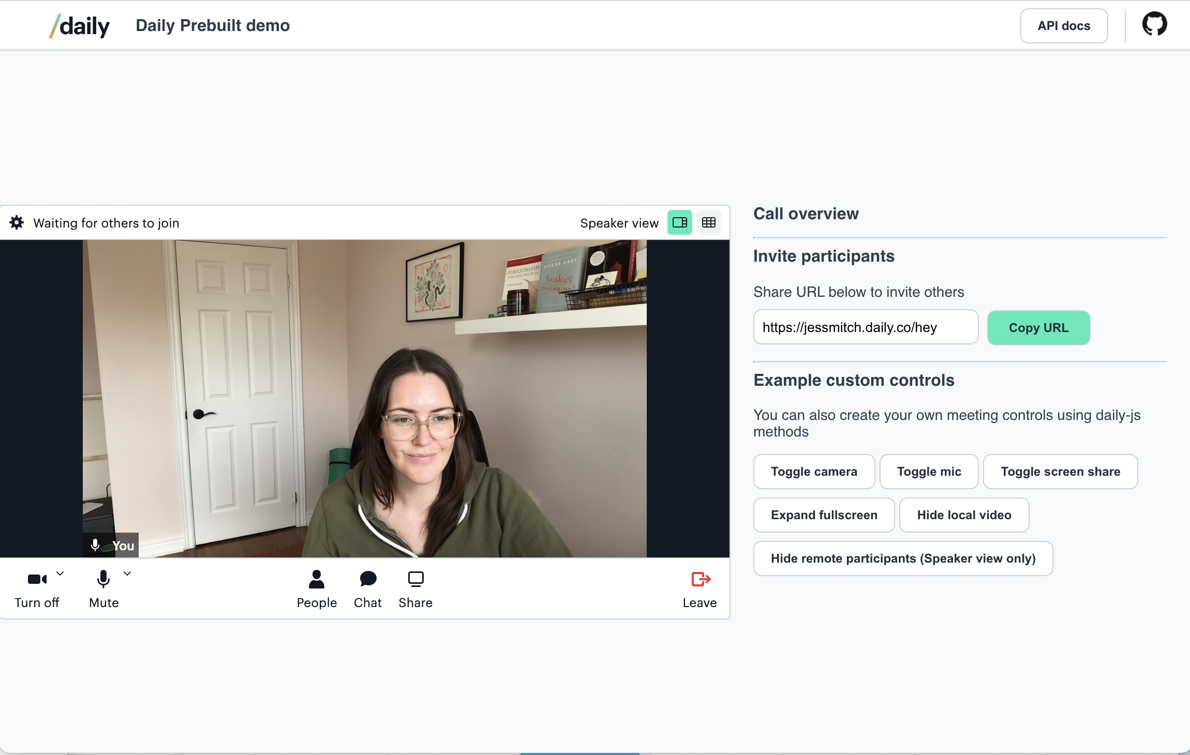Image resolution: width=1190 pixels, height=755 pixels.
Task: Mute the microphone icon
Action: [103, 579]
